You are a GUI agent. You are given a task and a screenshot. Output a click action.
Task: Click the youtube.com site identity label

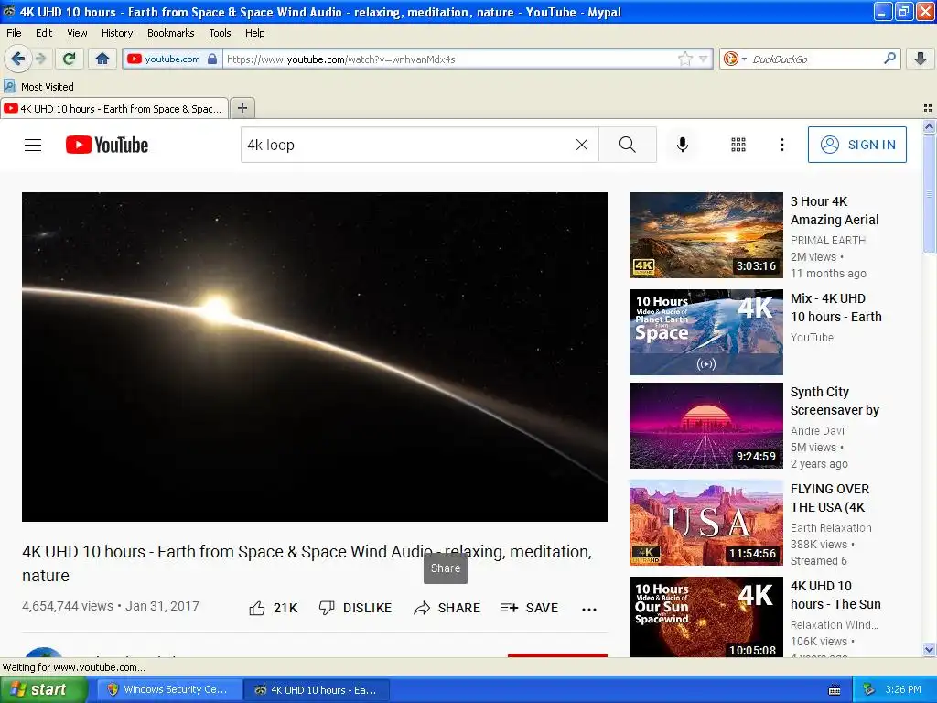172,59
